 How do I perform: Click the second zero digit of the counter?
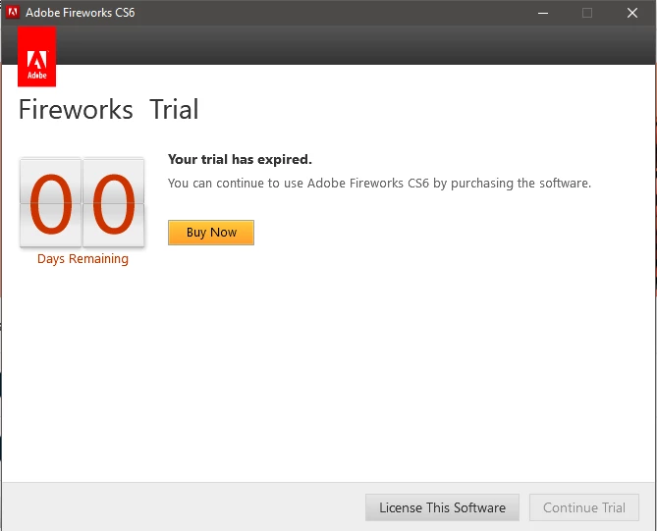pos(114,202)
